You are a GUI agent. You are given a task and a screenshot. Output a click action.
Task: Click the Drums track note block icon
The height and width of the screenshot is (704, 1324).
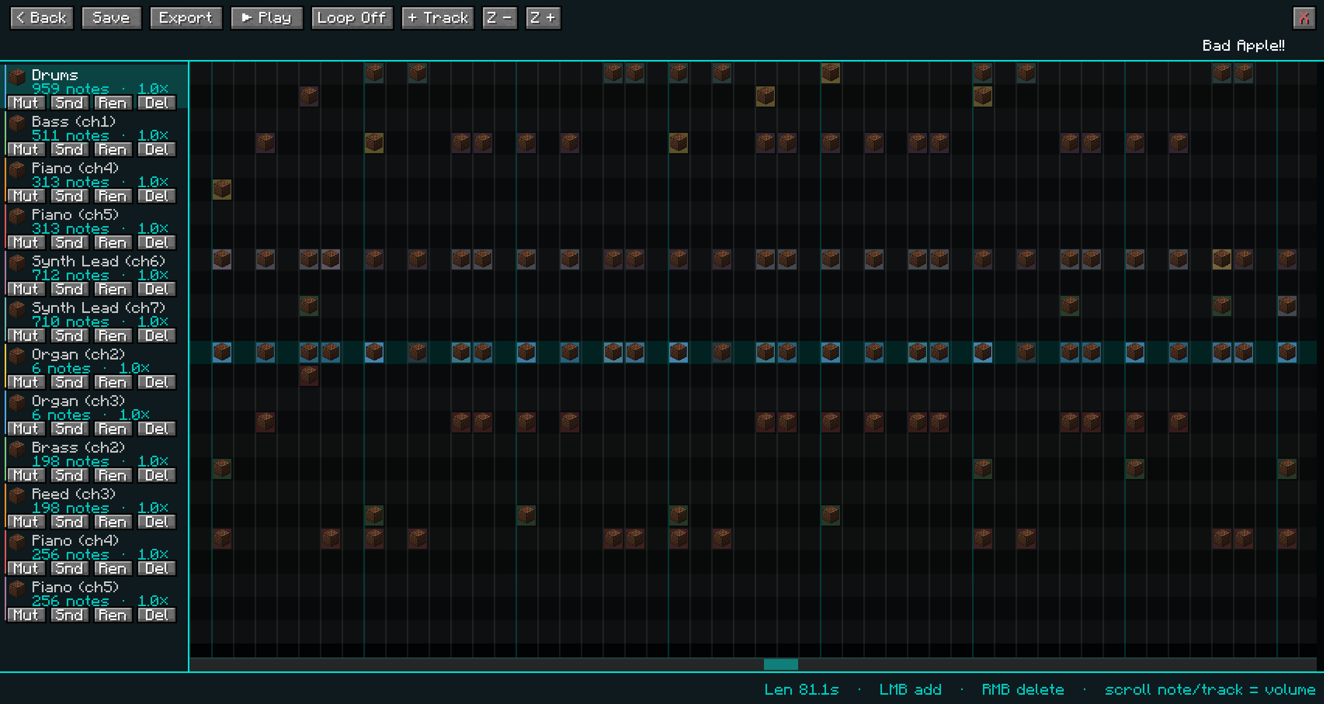tap(18, 77)
